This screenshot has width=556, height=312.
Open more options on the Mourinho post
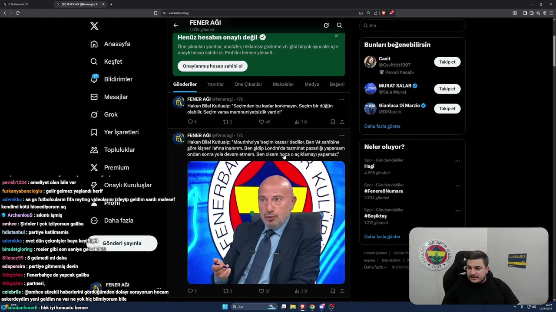[x=342, y=135]
